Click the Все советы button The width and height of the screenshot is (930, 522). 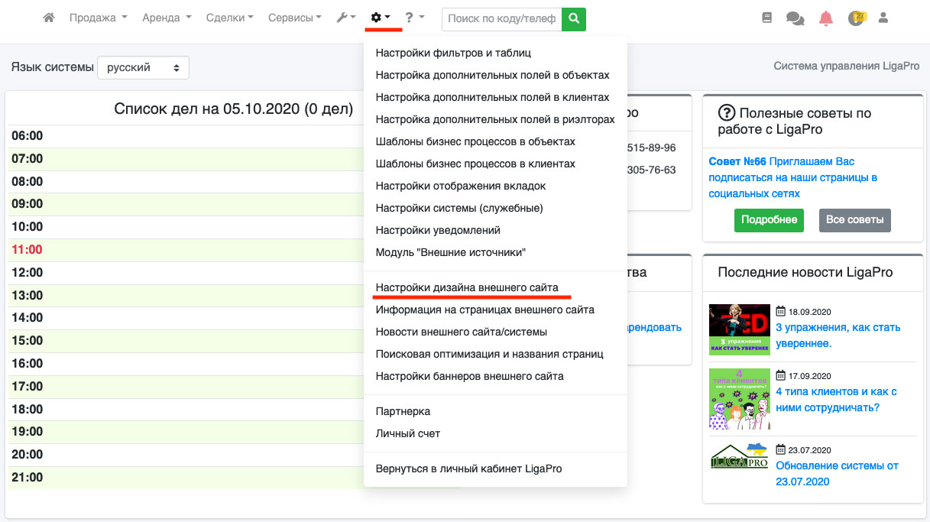point(855,220)
